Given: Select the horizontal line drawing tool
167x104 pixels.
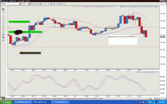Looking at the screenshot, I should pyautogui.click(x=3, y=15).
